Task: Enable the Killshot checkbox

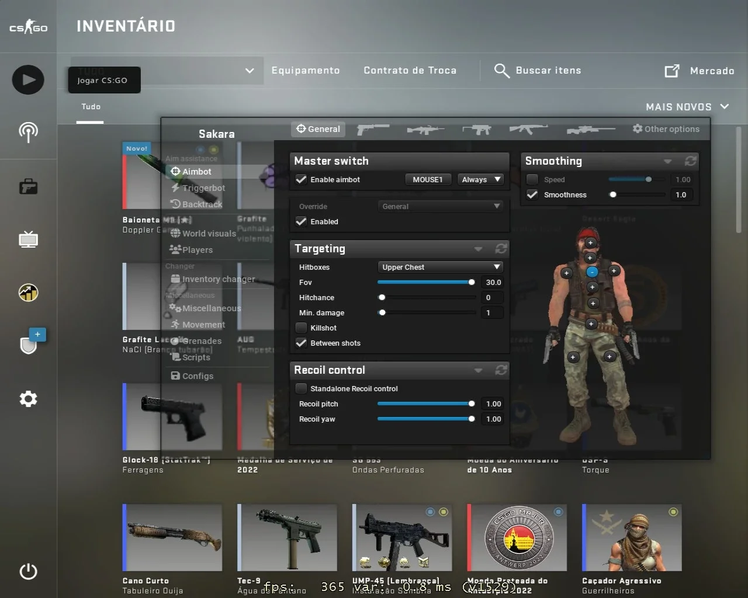Action: [x=301, y=328]
